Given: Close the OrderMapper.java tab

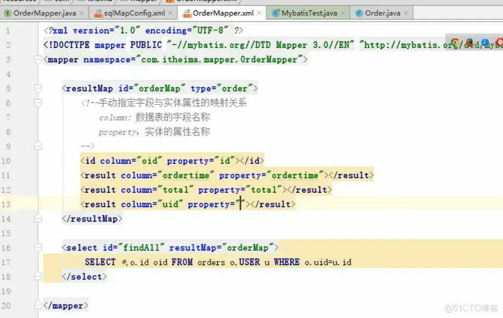Looking at the screenshot, I should (x=82, y=13).
